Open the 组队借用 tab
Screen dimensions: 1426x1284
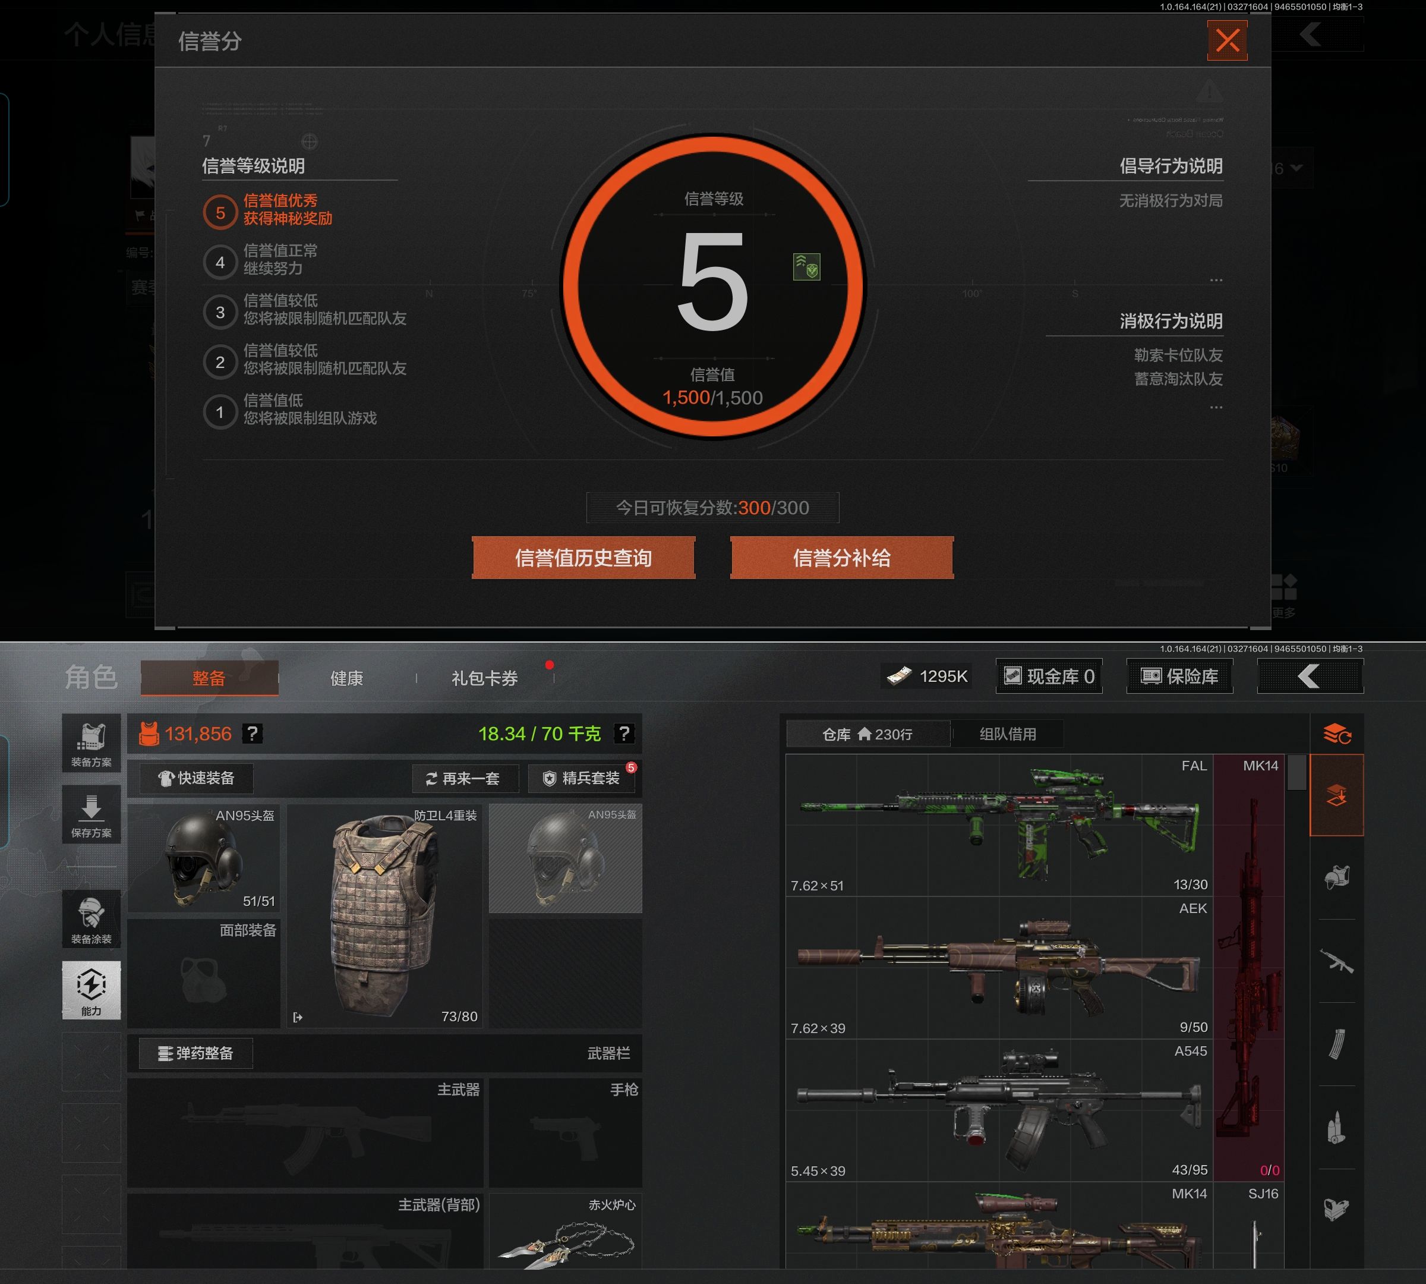(x=1007, y=734)
